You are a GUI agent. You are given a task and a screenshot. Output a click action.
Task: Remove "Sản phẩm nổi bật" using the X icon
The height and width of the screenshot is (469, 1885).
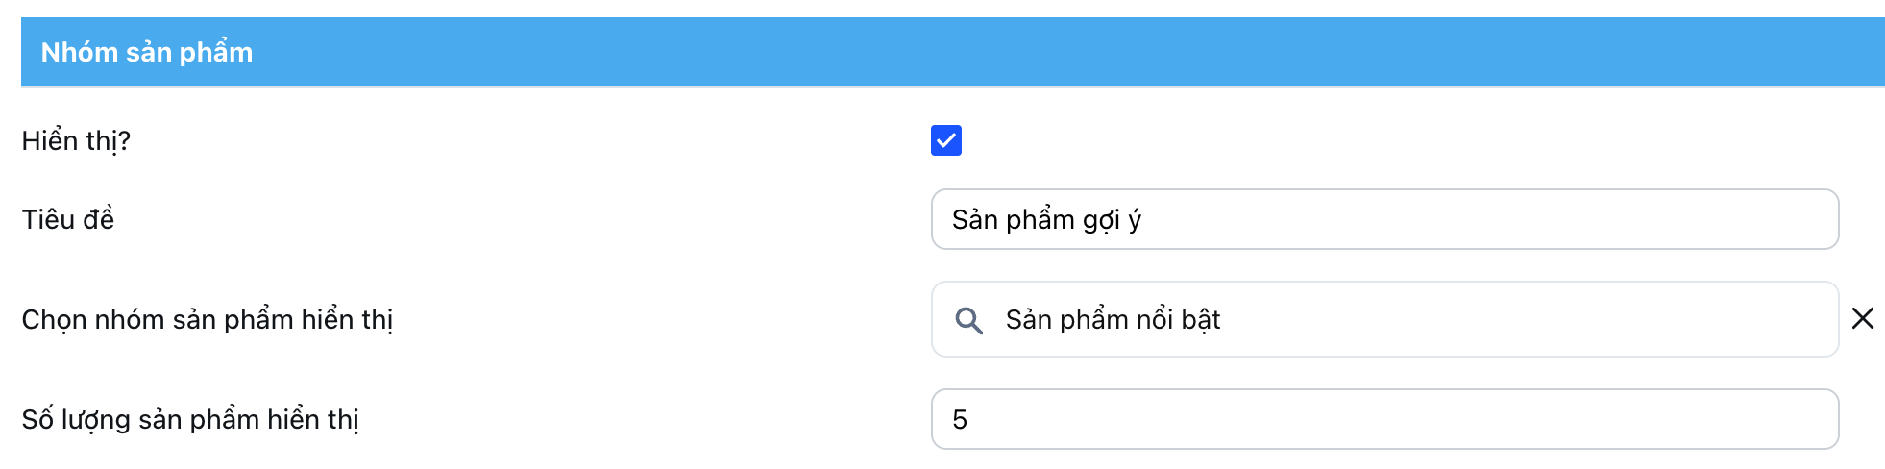point(1862,318)
